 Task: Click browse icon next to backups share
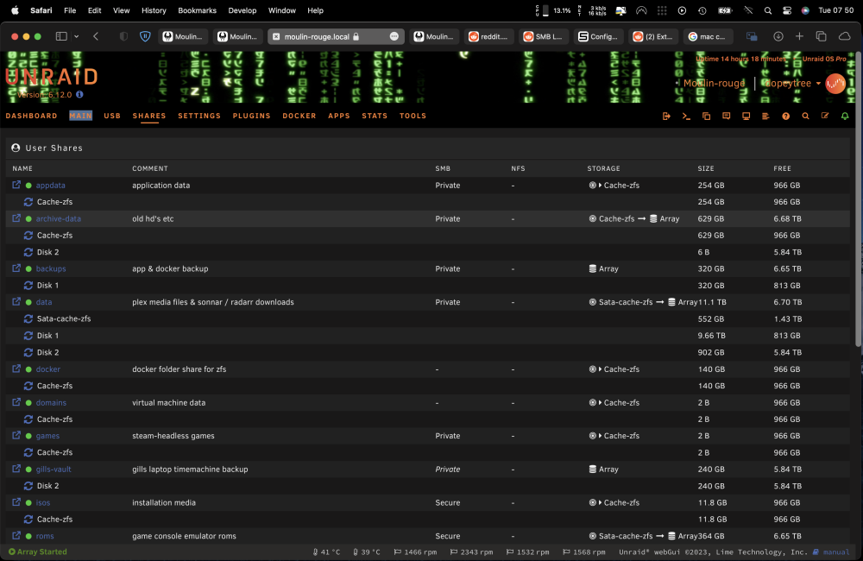click(x=16, y=268)
